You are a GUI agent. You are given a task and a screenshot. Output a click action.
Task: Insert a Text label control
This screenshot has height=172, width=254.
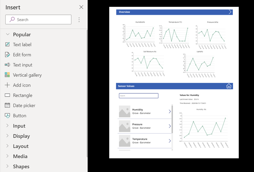click(x=22, y=44)
